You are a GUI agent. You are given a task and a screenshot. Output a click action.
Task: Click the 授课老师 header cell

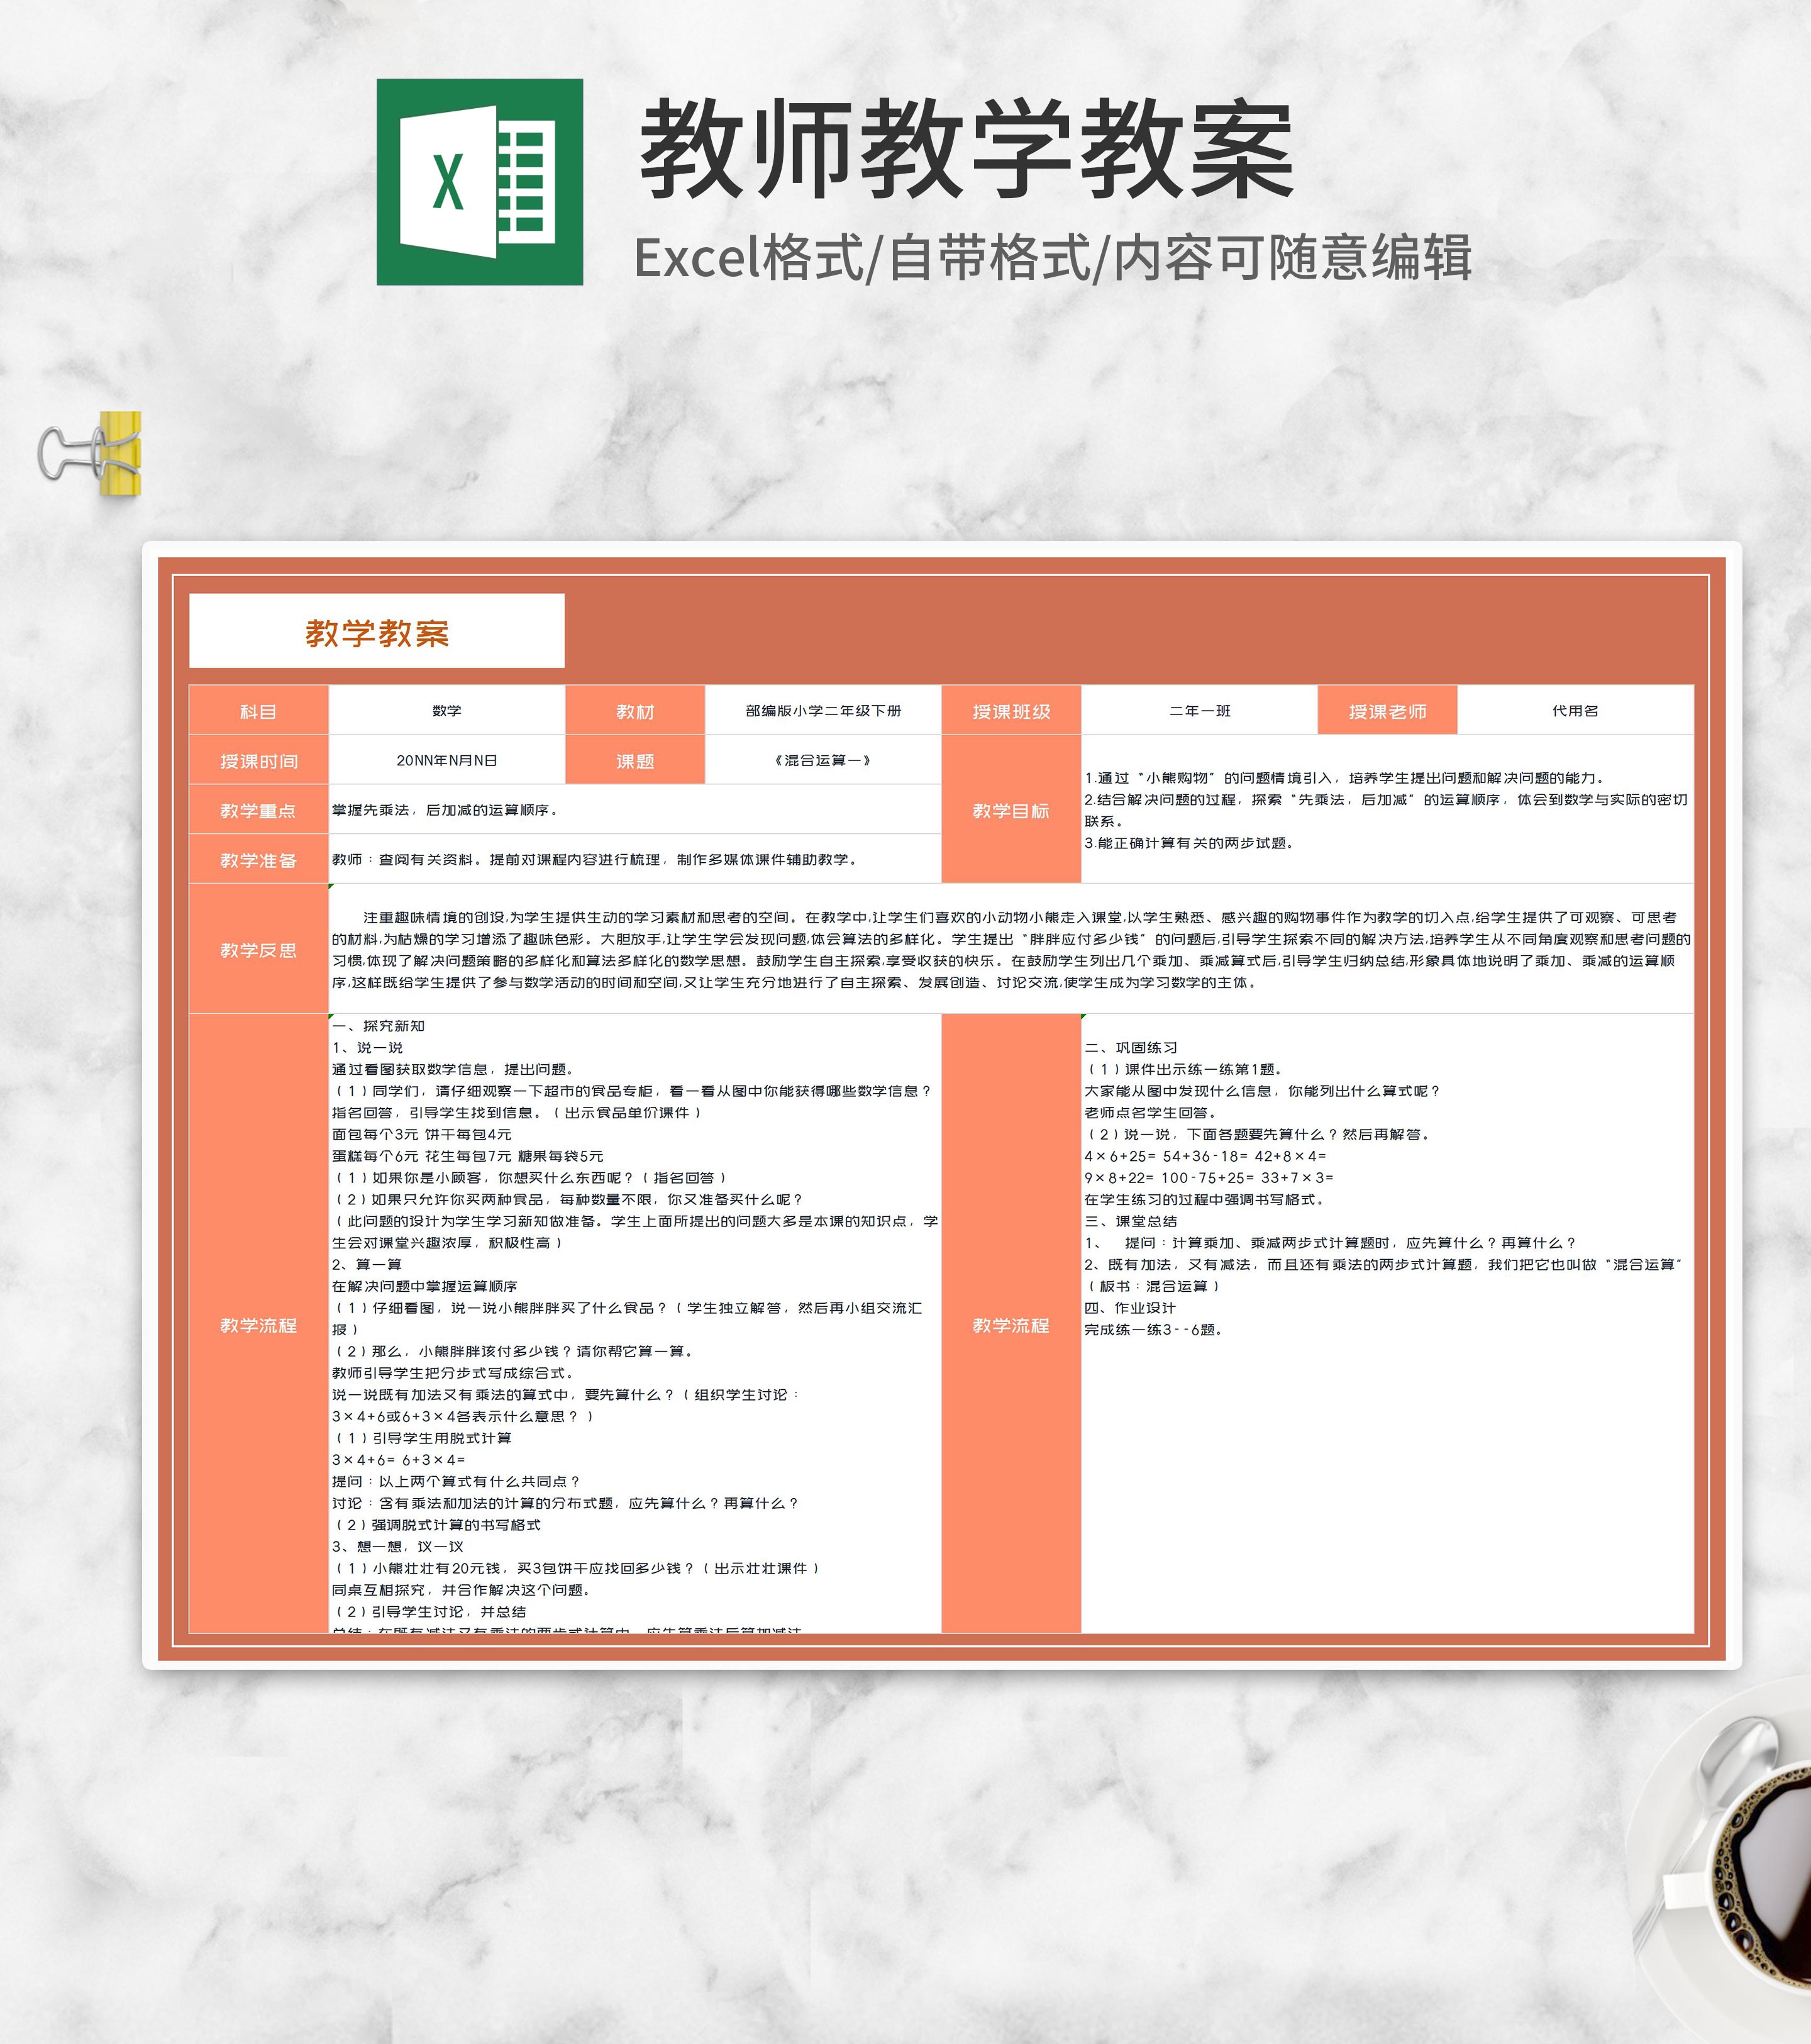point(1387,711)
